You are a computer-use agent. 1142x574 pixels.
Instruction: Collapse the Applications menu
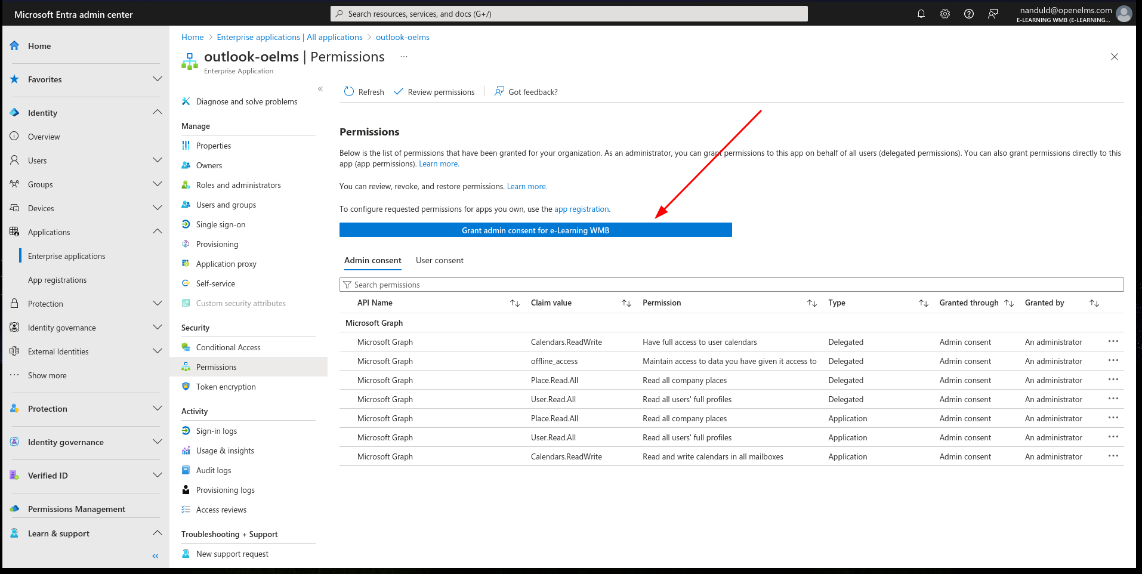(158, 232)
